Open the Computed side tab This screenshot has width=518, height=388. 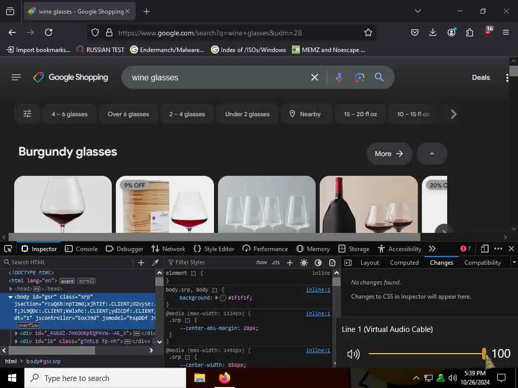(404, 263)
